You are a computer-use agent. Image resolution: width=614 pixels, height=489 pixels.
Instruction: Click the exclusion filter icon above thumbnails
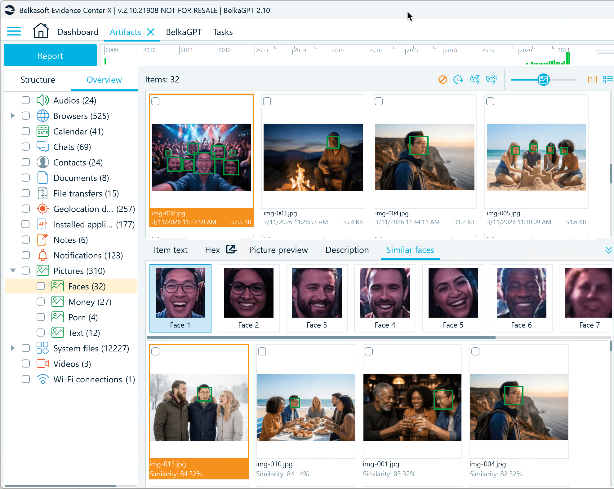443,80
